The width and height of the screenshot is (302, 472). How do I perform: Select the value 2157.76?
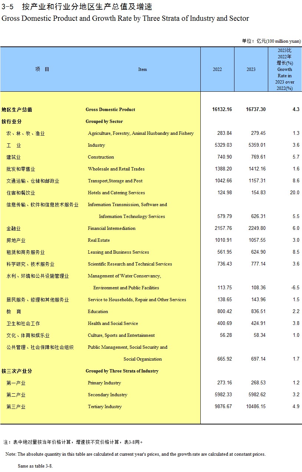[223, 228]
